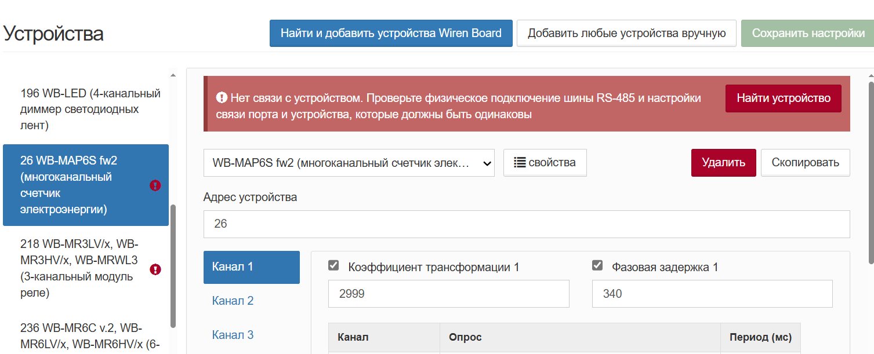
Task: Select 26 WB-MAP6S fw2 device in list
Action: [x=86, y=185]
